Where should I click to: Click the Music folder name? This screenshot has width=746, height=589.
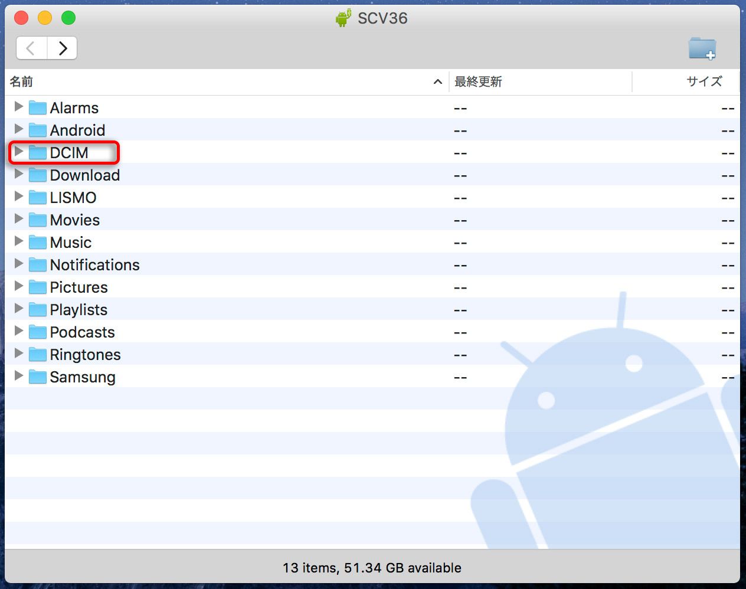pos(71,243)
